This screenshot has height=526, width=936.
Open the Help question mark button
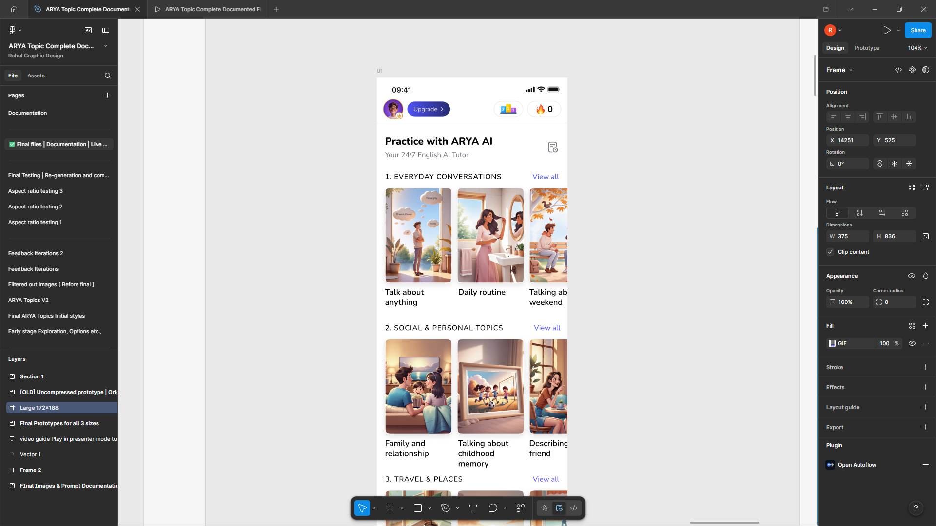click(916, 508)
